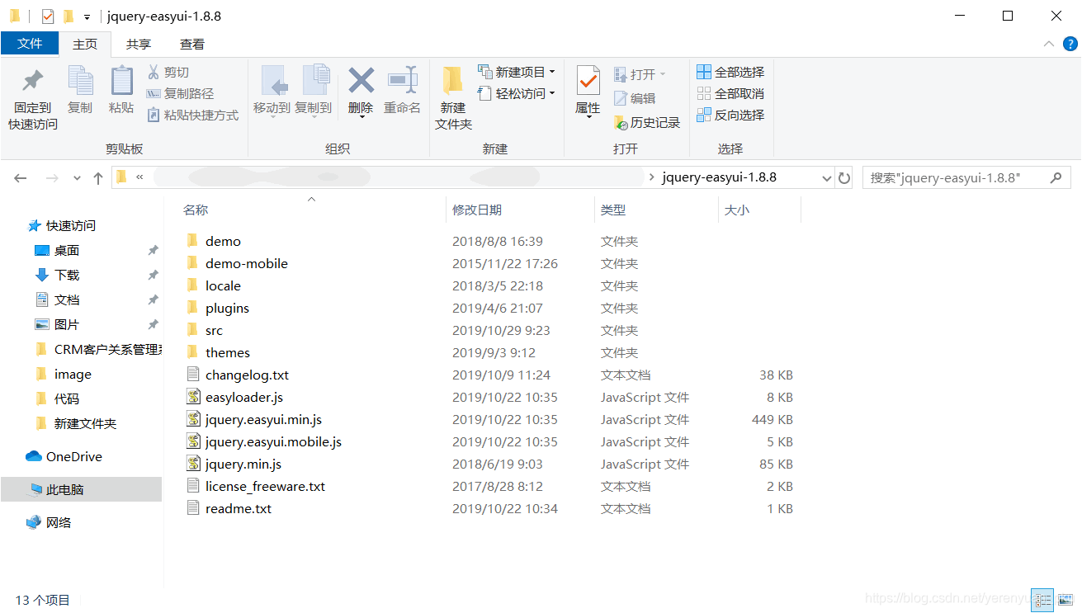
Task: Refresh the folder view
Action: click(x=843, y=177)
